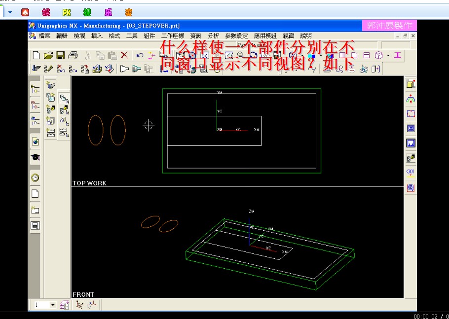Screen dimensions: 449x319
Task: Open the 檔案 menu
Action: tap(44, 36)
